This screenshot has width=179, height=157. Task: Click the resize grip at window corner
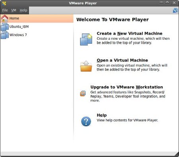177,154
